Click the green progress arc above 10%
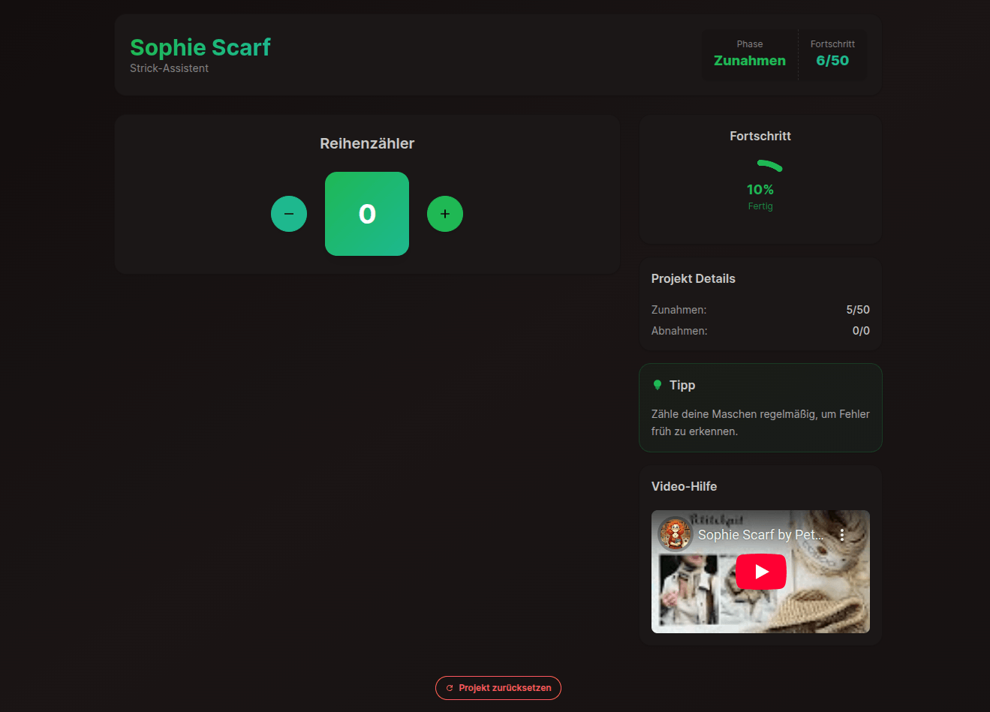The height and width of the screenshot is (712, 990). click(768, 164)
